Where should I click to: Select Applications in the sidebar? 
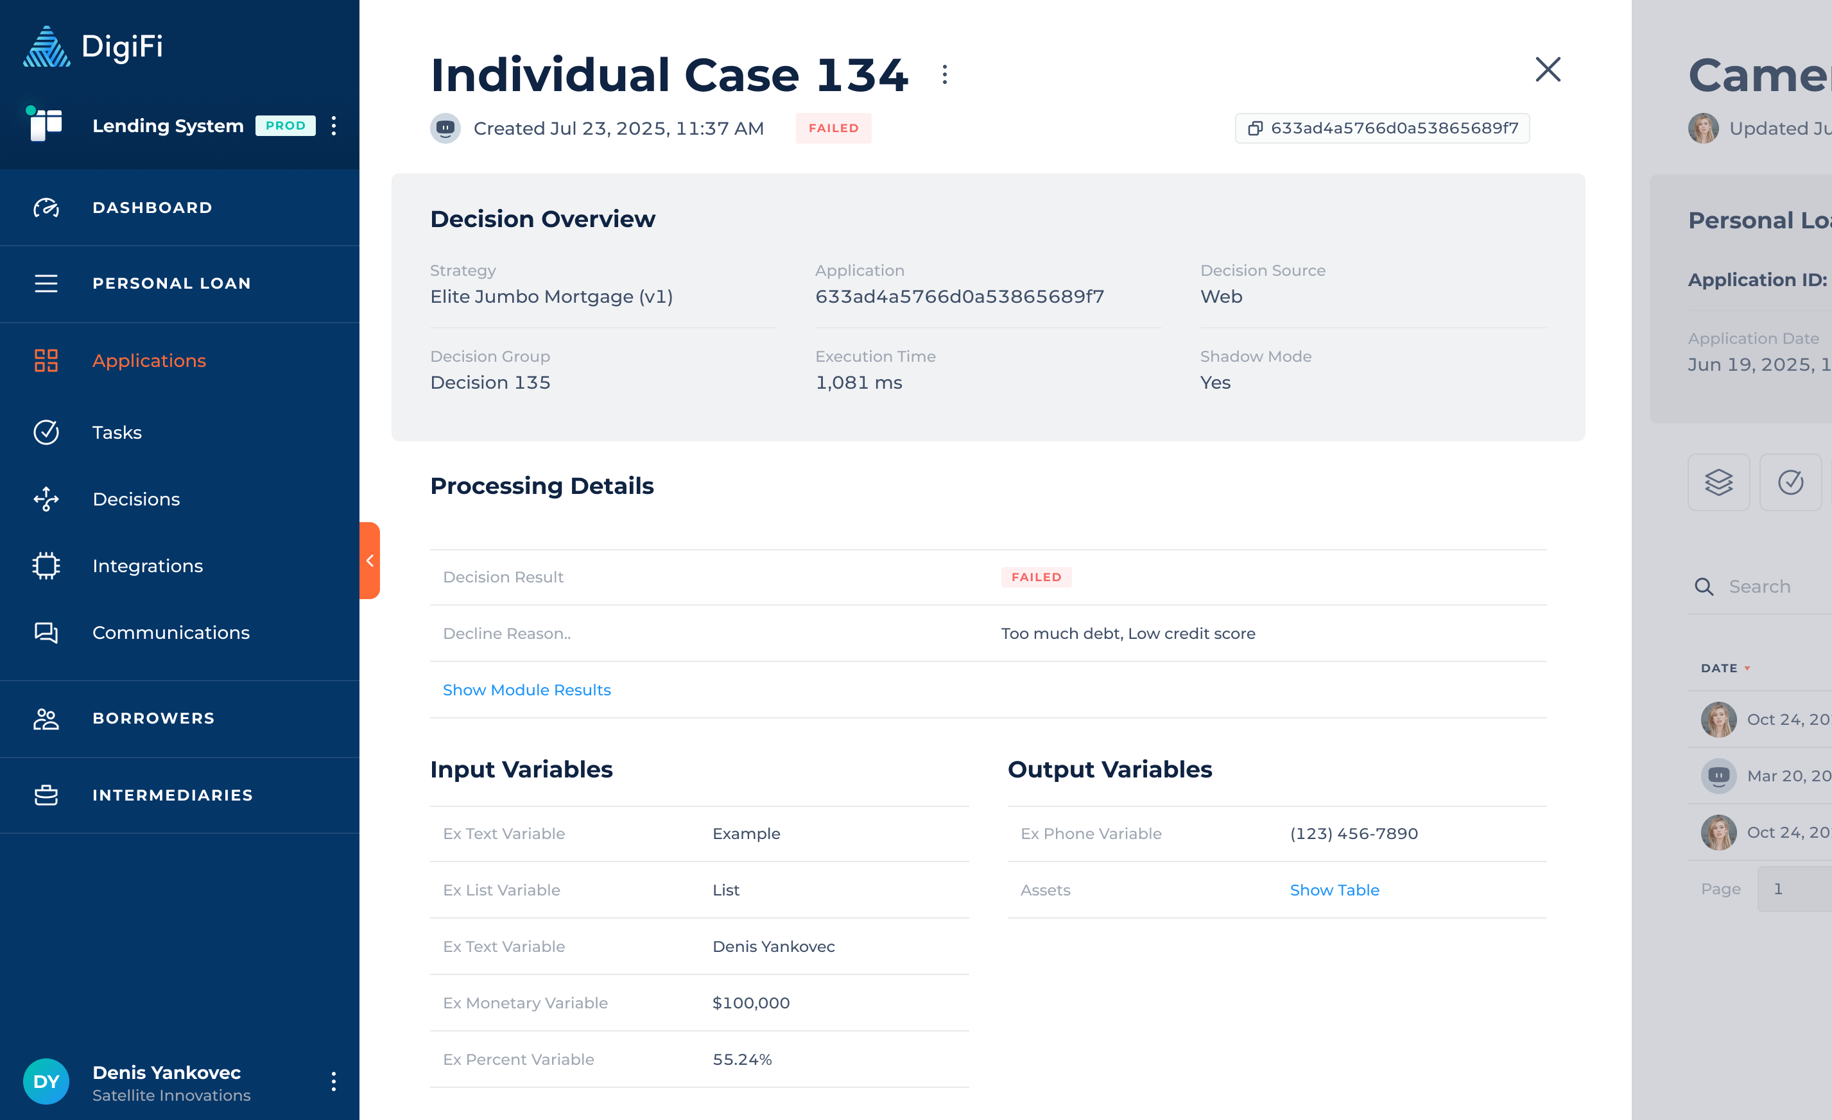click(x=149, y=361)
